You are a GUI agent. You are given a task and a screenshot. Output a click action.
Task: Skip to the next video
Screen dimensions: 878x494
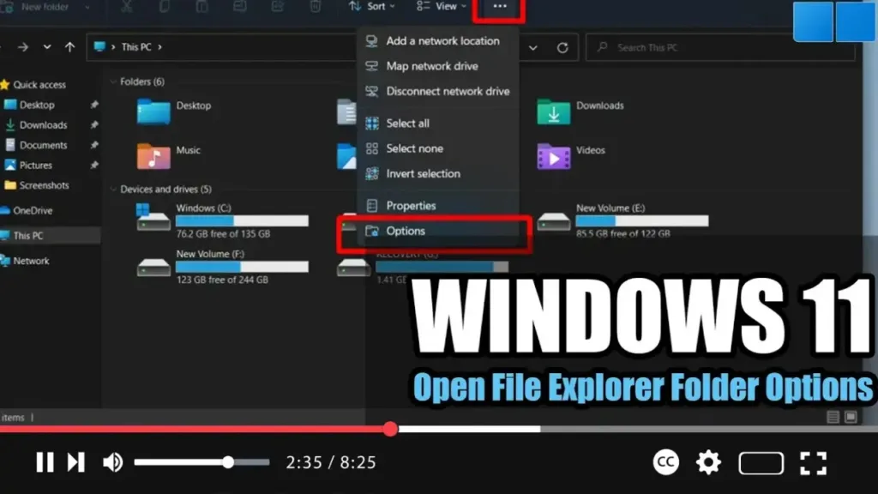click(76, 463)
